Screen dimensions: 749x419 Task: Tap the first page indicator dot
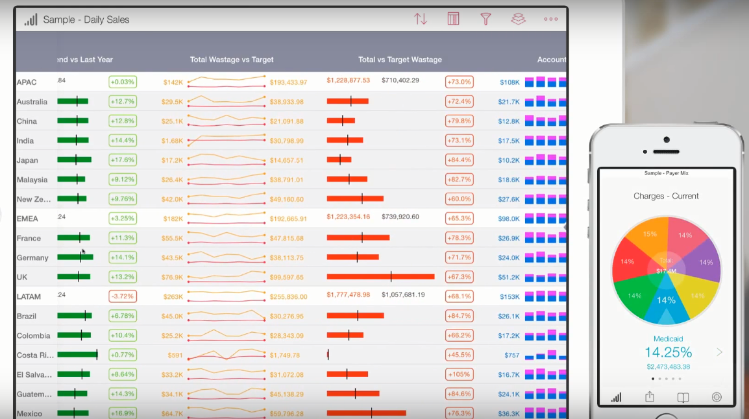tap(652, 378)
